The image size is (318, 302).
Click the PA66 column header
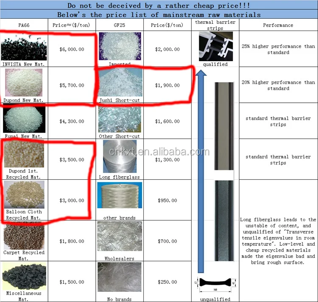(24, 25)
